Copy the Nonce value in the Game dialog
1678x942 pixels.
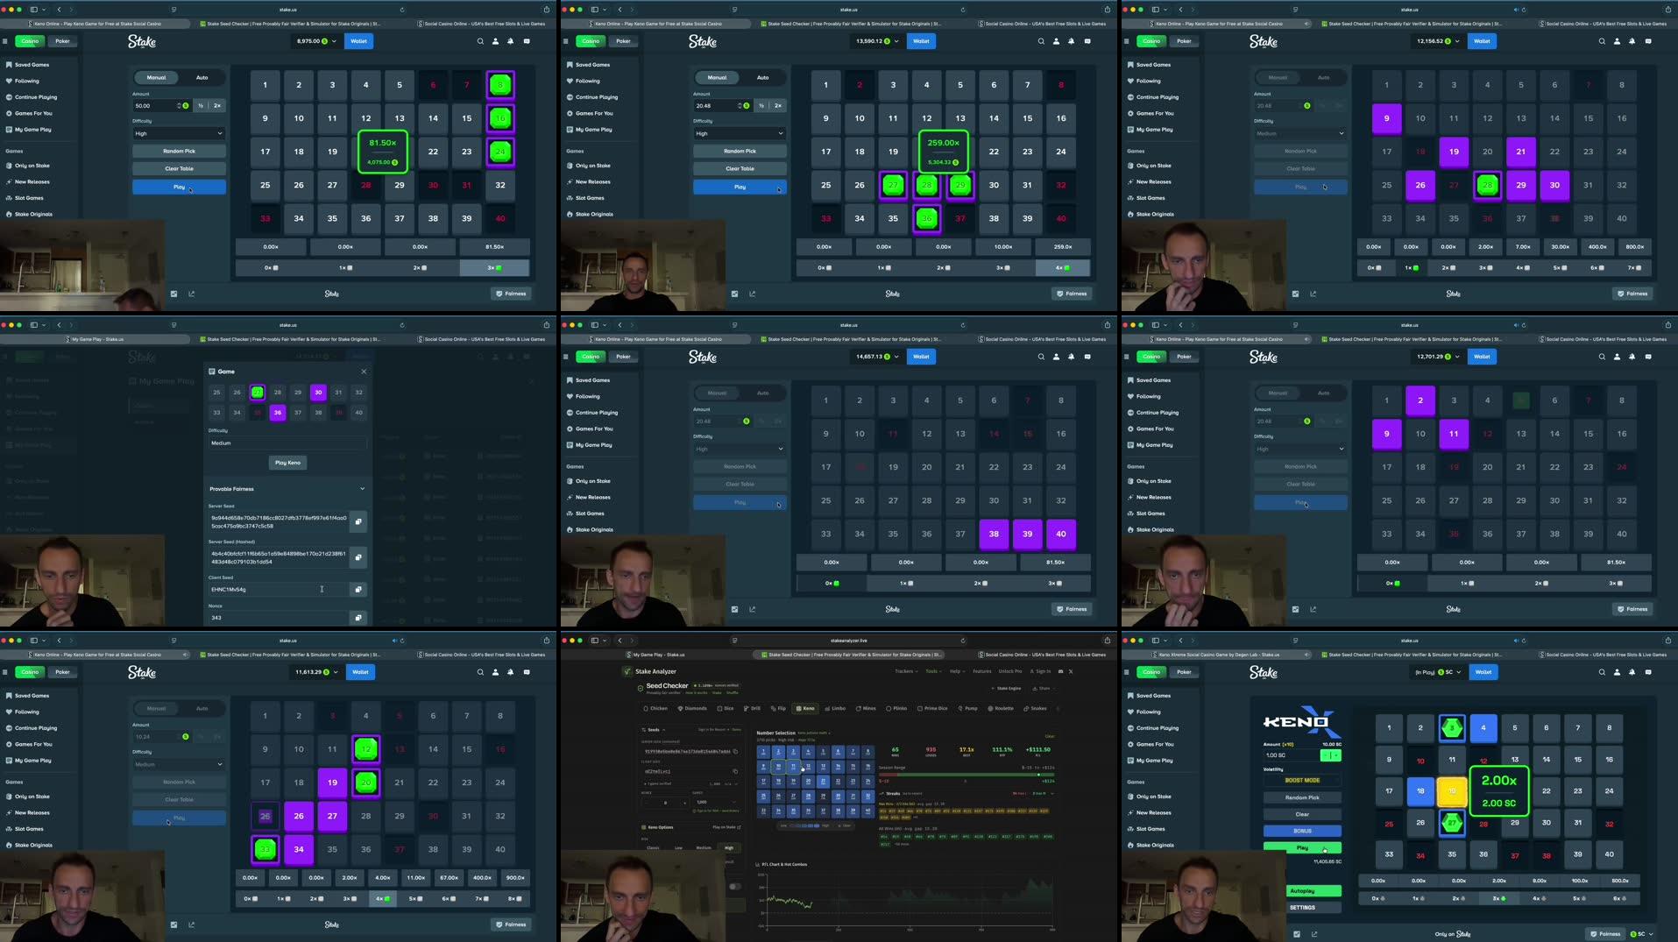click(358, 618)
